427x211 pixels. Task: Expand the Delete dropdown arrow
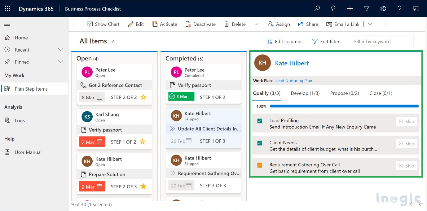tap(256, 24)
